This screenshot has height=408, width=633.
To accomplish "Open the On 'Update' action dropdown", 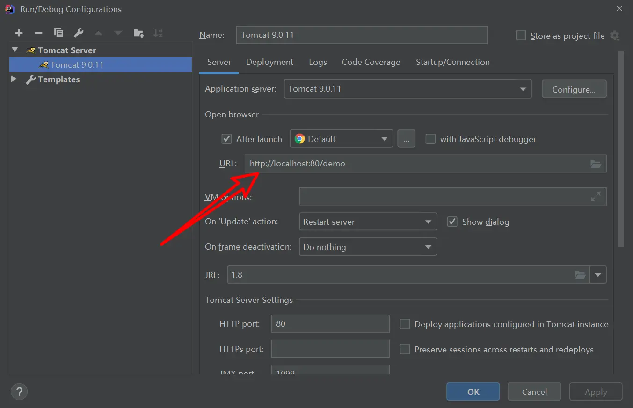I will point(368,222).
